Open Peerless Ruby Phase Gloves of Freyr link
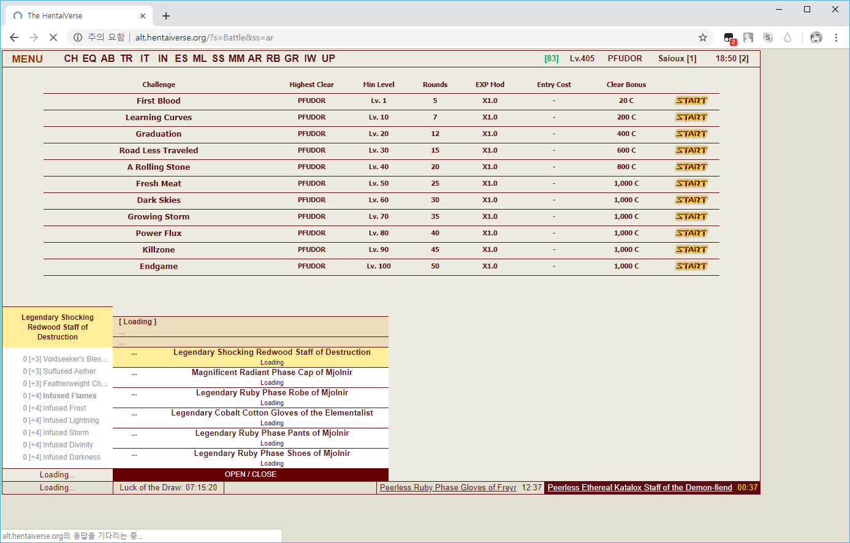Viewport: 850px width, 543px height. [448, 488]
